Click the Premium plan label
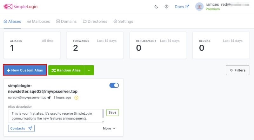Screen dimensions: 254x140 tap(213, 9)
